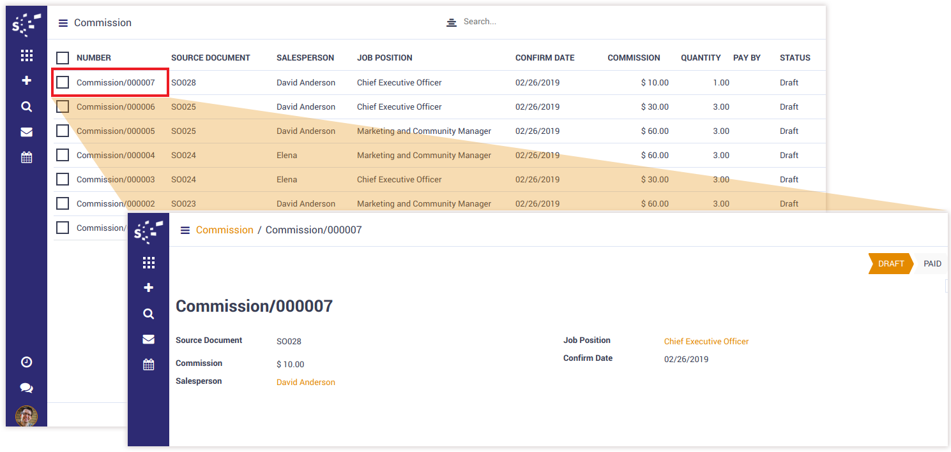The height and width of the screenshot is (452, 951).
Task: Click the magnifier icon in detail view sidebar
Action: [x=148, y=314]
